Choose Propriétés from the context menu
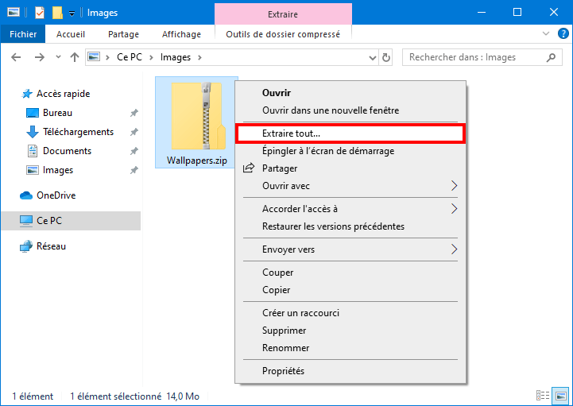 [283, 371]
